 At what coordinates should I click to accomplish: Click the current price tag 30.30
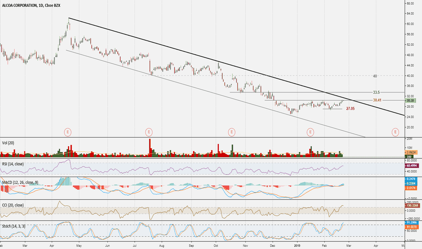(x=410, y=101)
